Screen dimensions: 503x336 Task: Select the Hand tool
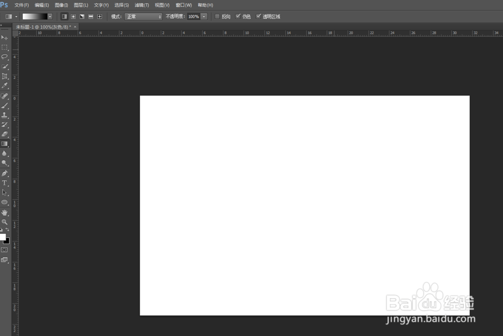pyautogui.click(x=5, y=212)
